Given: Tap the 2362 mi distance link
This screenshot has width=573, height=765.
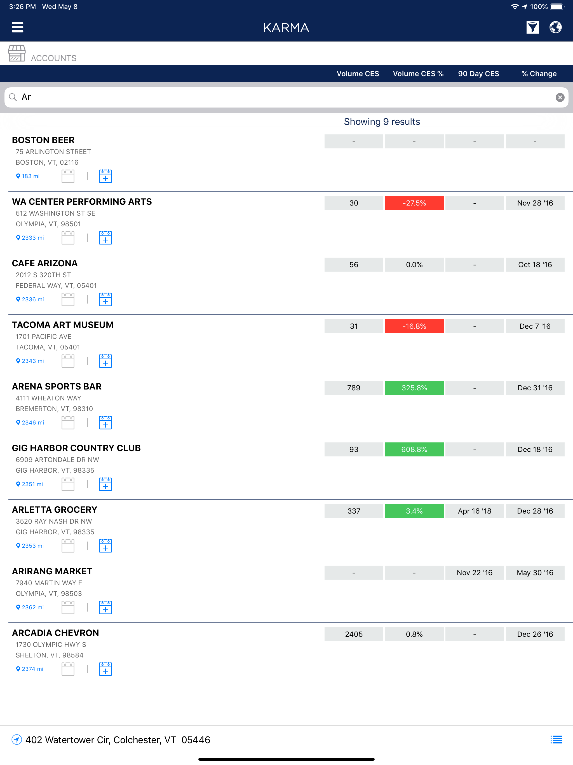Looking at the screenshot, I should (x=30, y=607).
